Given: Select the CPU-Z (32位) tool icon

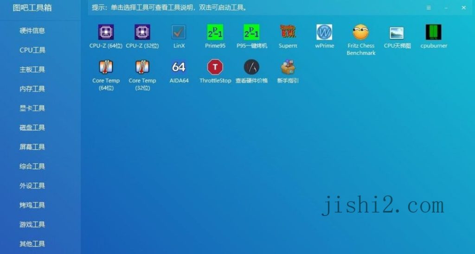Looking at the screenshot, I should [142, 32].
